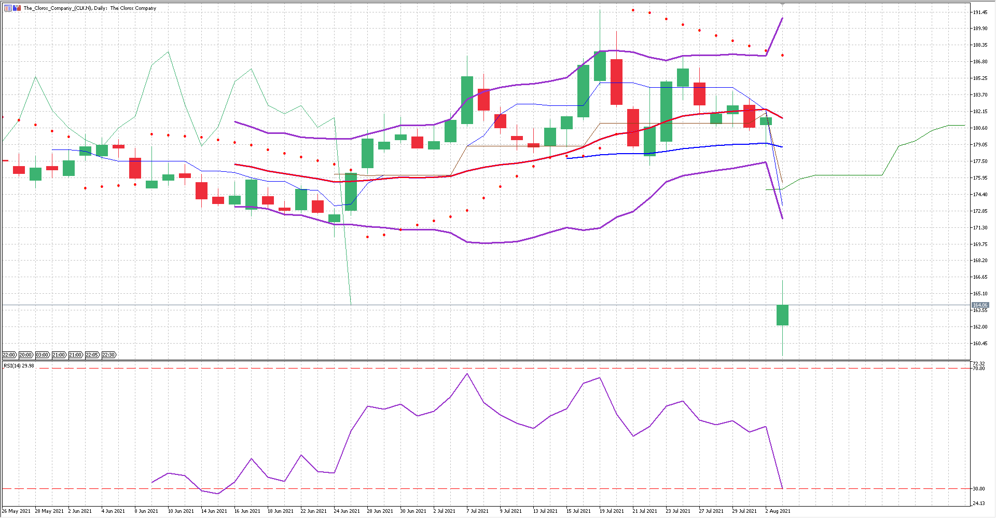
Task: Click the 19 Jul 2021 date label
Action: [612, 511]
